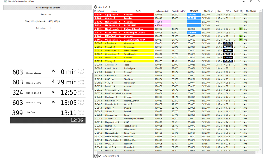Viewport: 270px width, 160px height.
Task: Click the green JŘ badge in Nám.Svobody - G row
Action: pyautogui.click(x=241, y=29)
